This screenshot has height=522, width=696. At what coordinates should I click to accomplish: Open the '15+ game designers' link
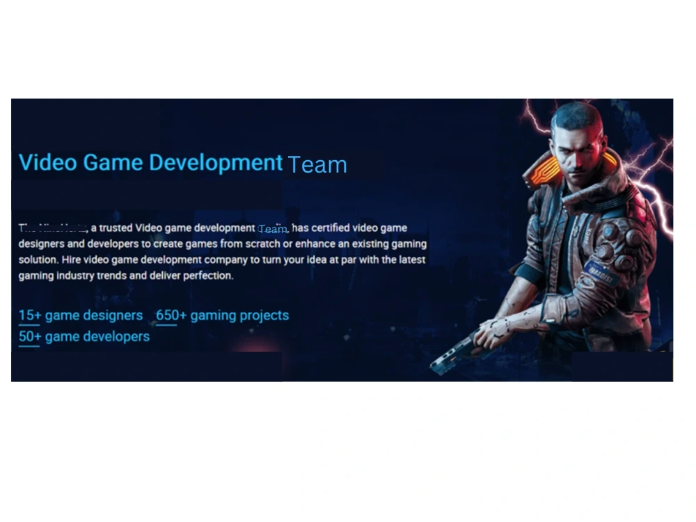80,315
